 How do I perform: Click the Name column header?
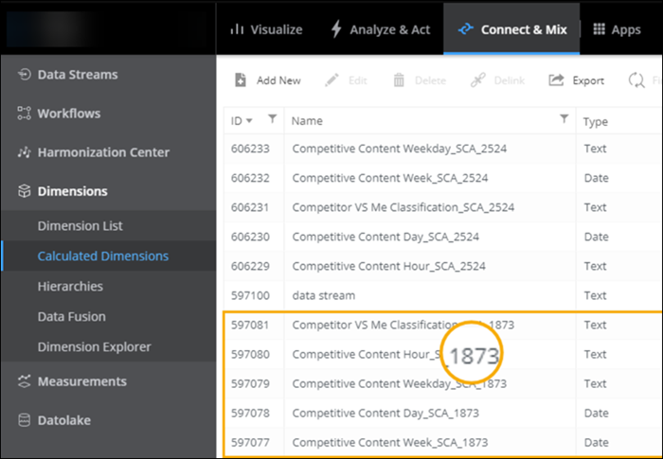coord(307,121)
